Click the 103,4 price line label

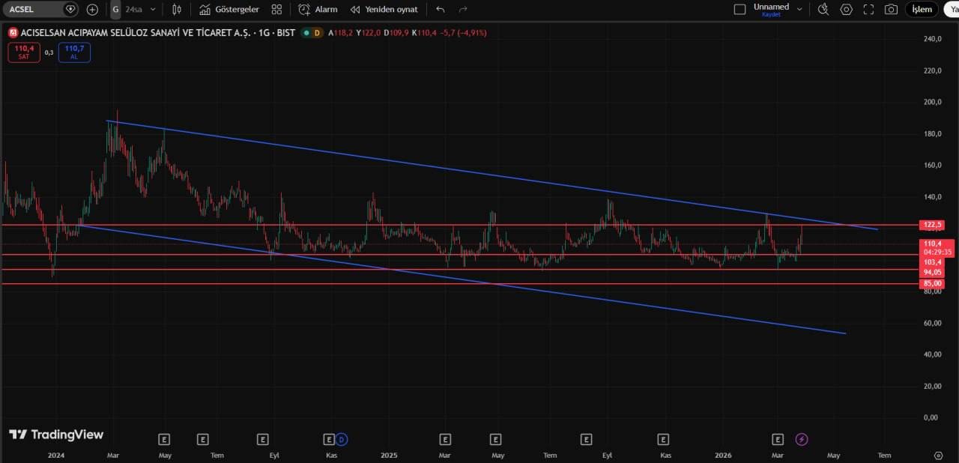point(934,262)
